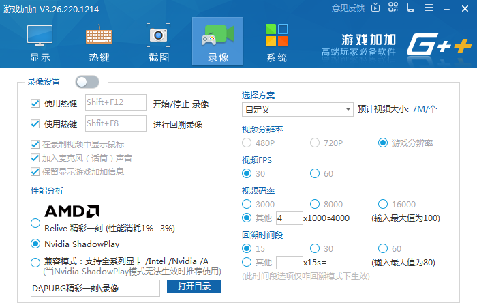Select 8000 video bitrate

point(315,205)
